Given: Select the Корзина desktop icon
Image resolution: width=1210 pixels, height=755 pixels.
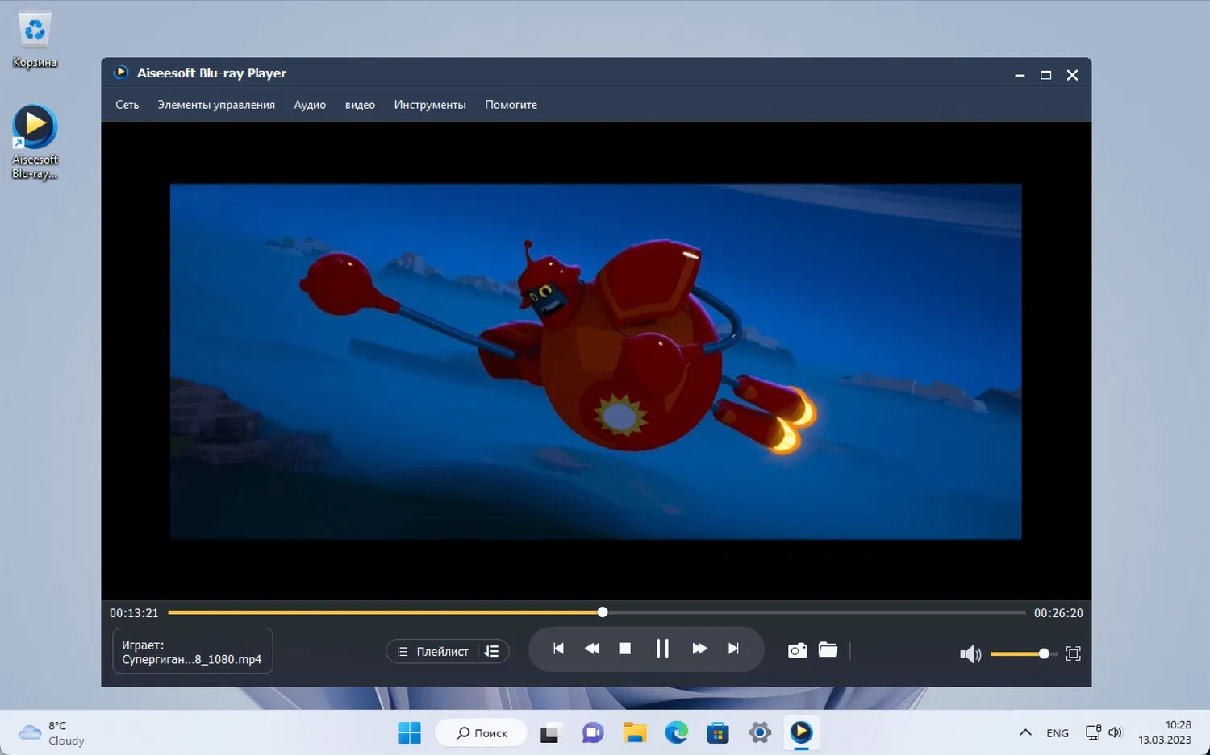Looking at the screenshot, I should point(35,39).
